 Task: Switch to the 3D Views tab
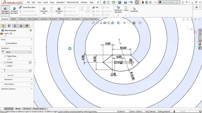point(27,109)
